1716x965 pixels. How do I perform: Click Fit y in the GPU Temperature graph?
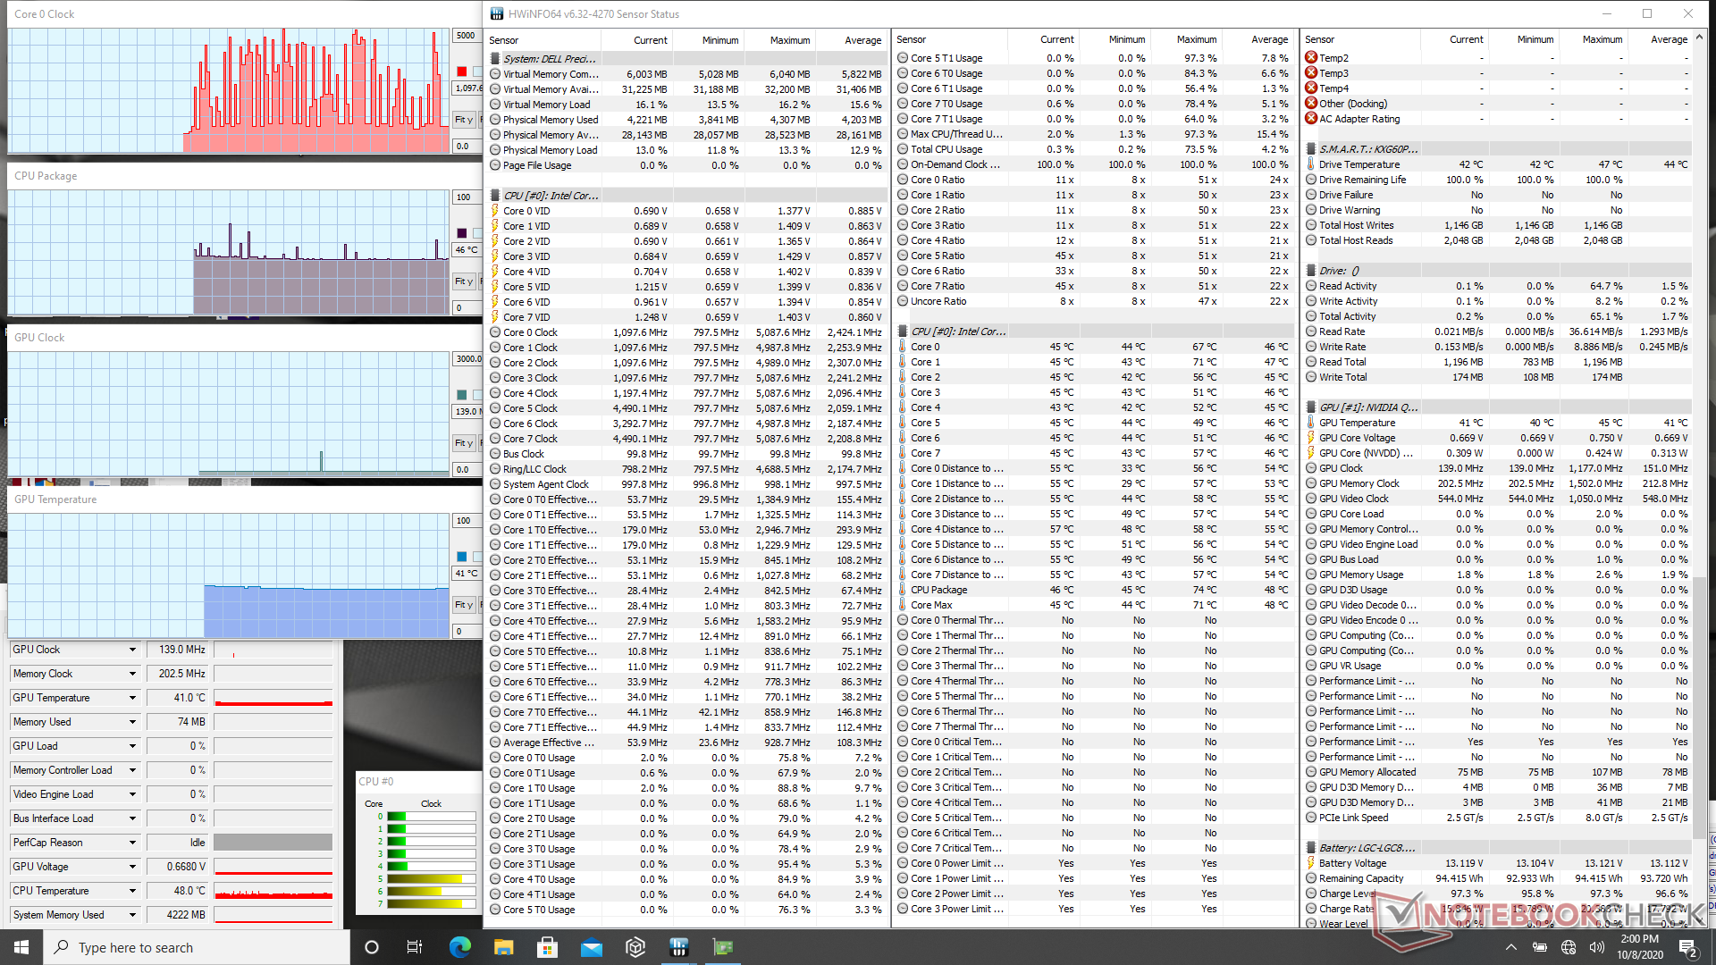point(464,605)
